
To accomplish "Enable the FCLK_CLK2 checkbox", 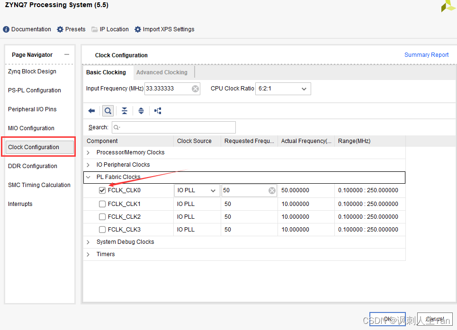I will pos(102,217).
